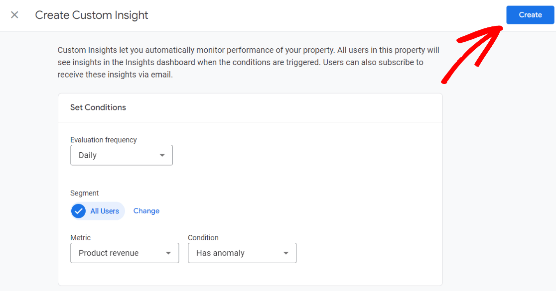Click the X to close Create Custom Insight
Screen dimensions: 556x291
coord(14,15)
